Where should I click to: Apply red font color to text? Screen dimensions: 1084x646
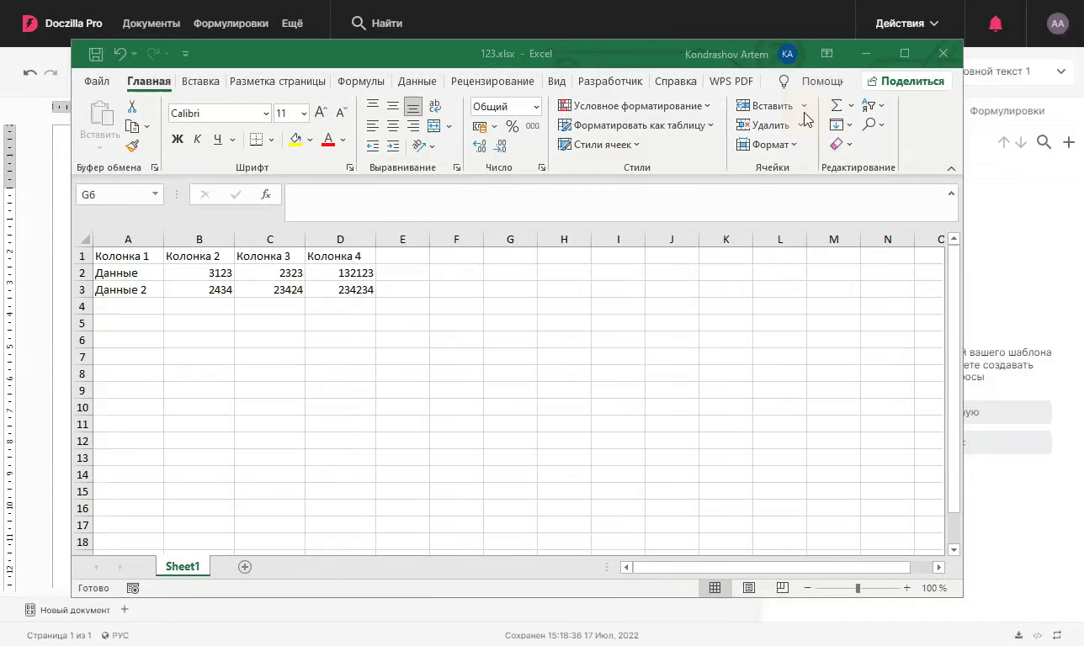(x=328, y=140)
